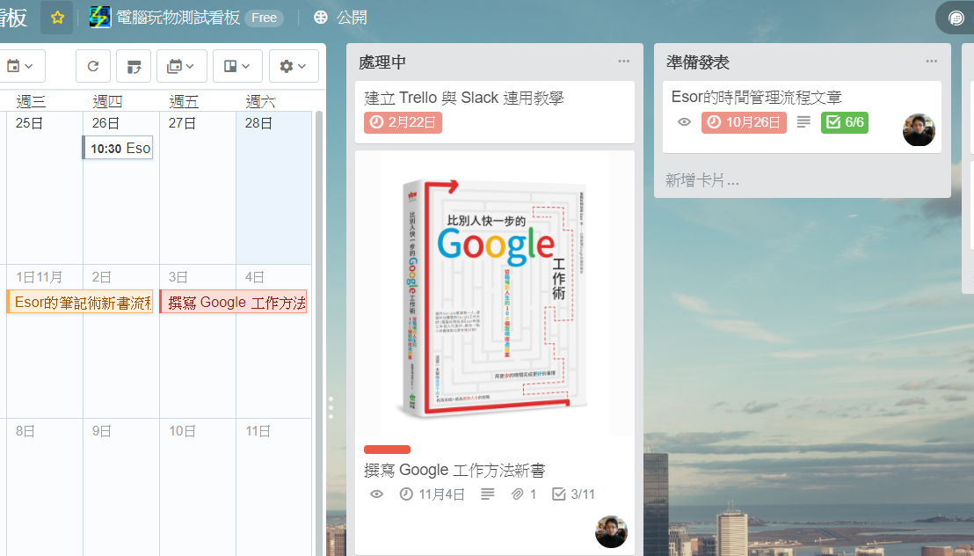
Task: Select the 週四 column header
Action: pyautogui.click(x=107, y=101)
